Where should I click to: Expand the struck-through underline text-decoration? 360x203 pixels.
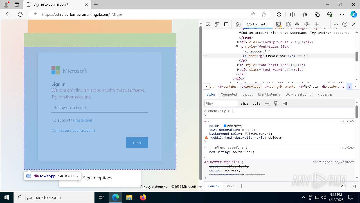(x=243, y=174)
